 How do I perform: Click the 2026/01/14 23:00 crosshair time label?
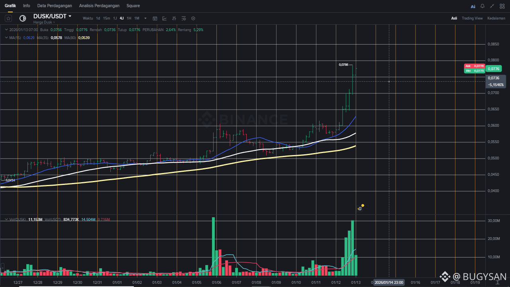point(389,282)
